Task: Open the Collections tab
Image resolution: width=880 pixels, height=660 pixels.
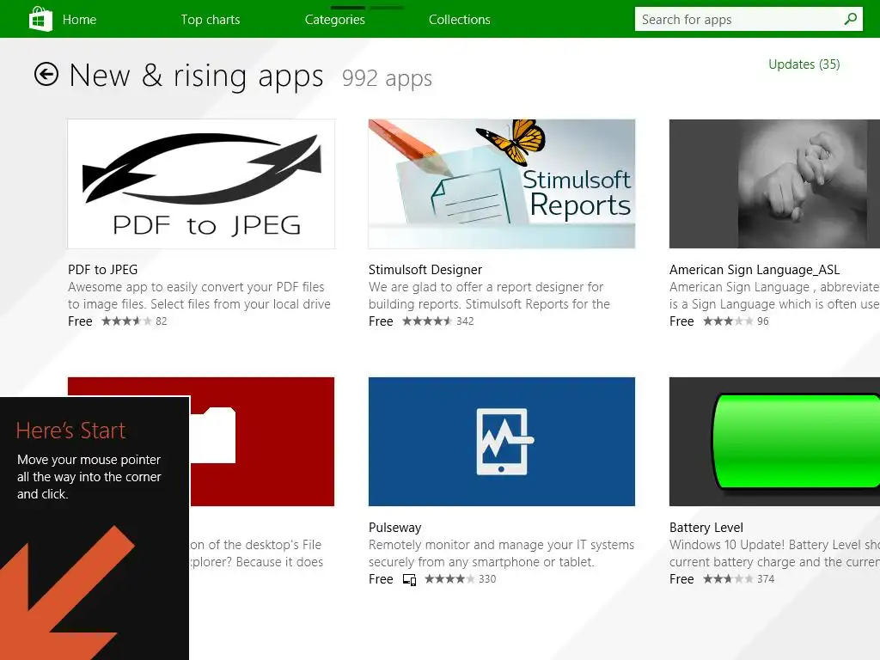Action: coord(460,20)
